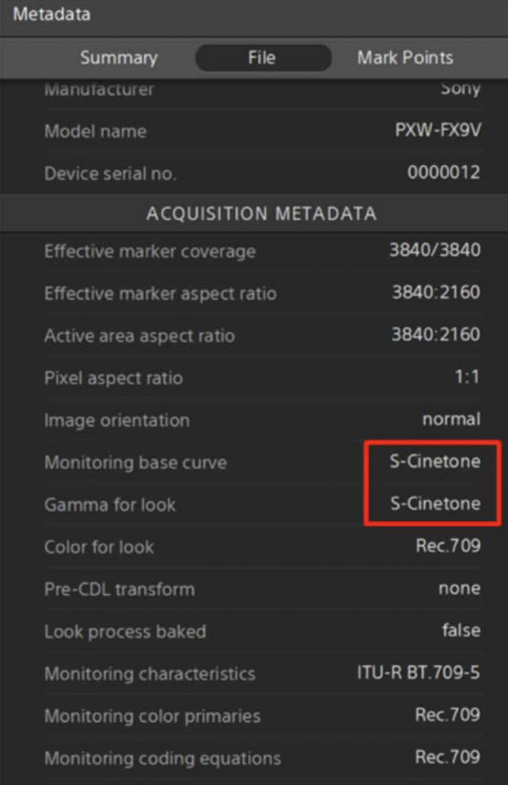Click the Pre-CDL transform label
The width and height of the screenshot is (508, 785).
[x=119, y=589]
